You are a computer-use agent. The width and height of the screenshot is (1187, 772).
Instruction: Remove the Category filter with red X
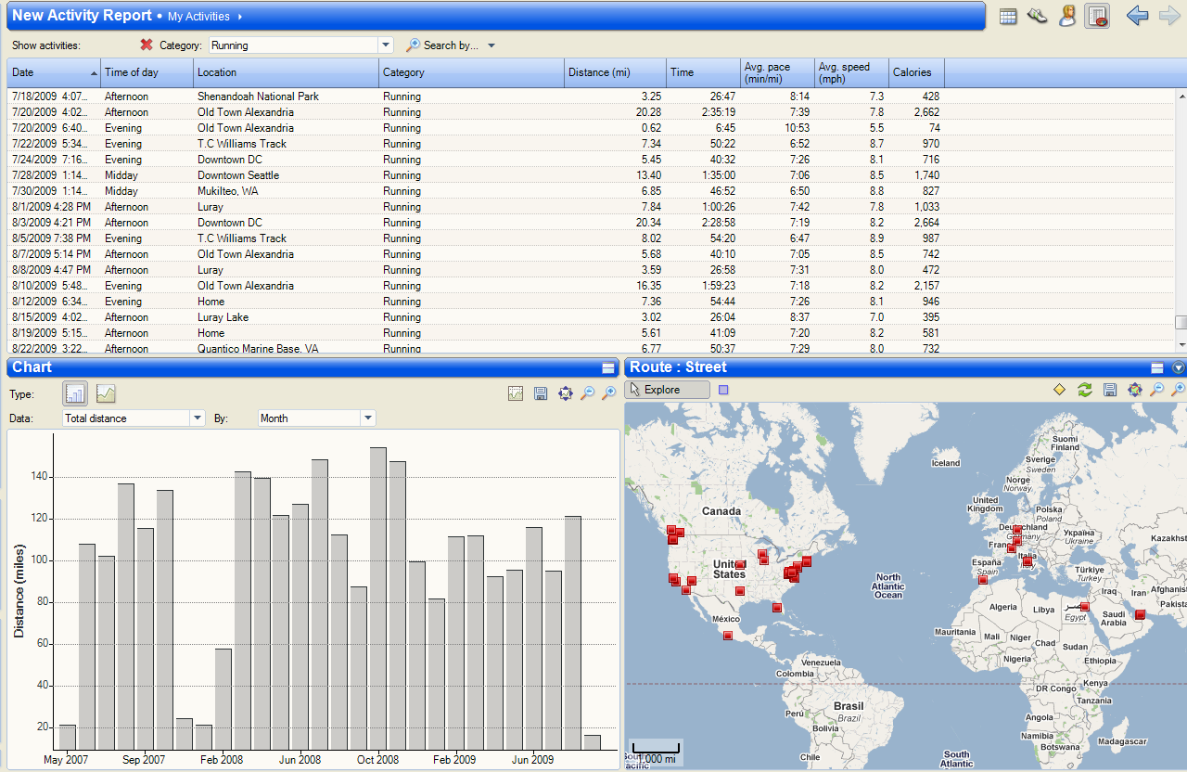pyautogui.click(x=147, y=45)
